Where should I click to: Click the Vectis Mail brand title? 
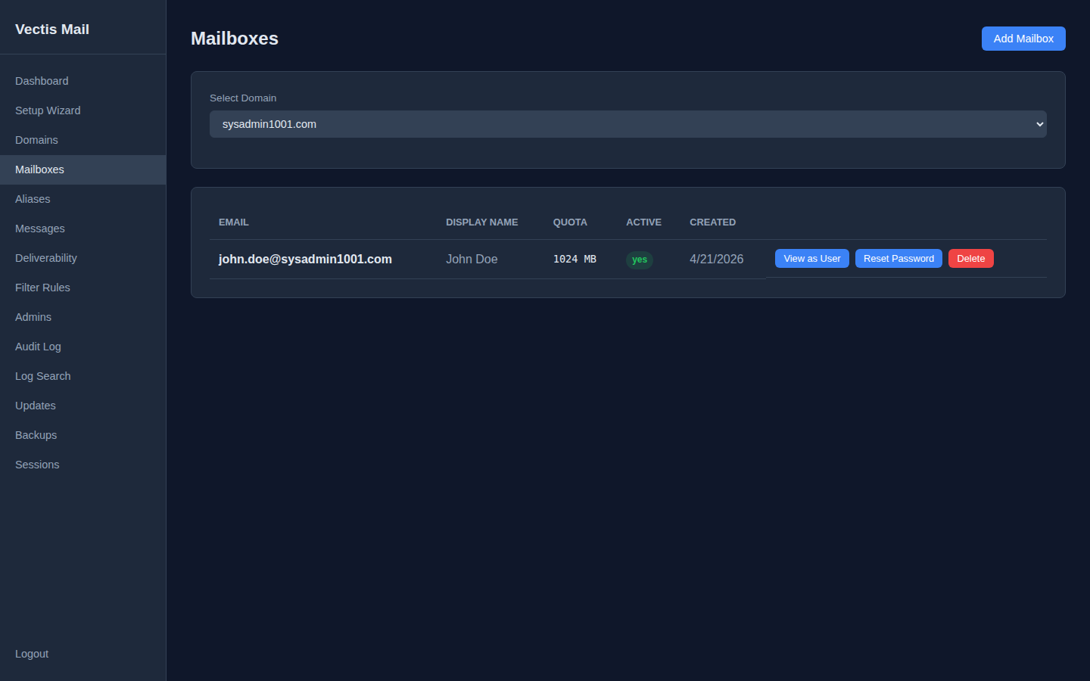[52, 30]
